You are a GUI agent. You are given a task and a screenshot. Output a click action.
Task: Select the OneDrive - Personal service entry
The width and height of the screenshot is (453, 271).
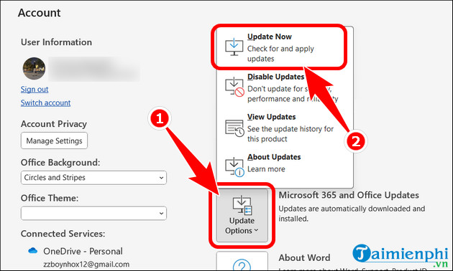pos(83,251)
